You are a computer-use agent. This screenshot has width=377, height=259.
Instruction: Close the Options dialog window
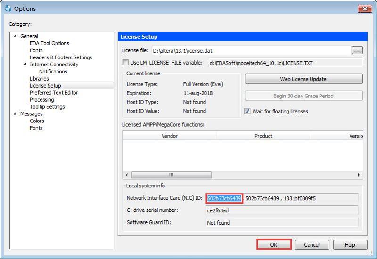(x=364, y=8)
